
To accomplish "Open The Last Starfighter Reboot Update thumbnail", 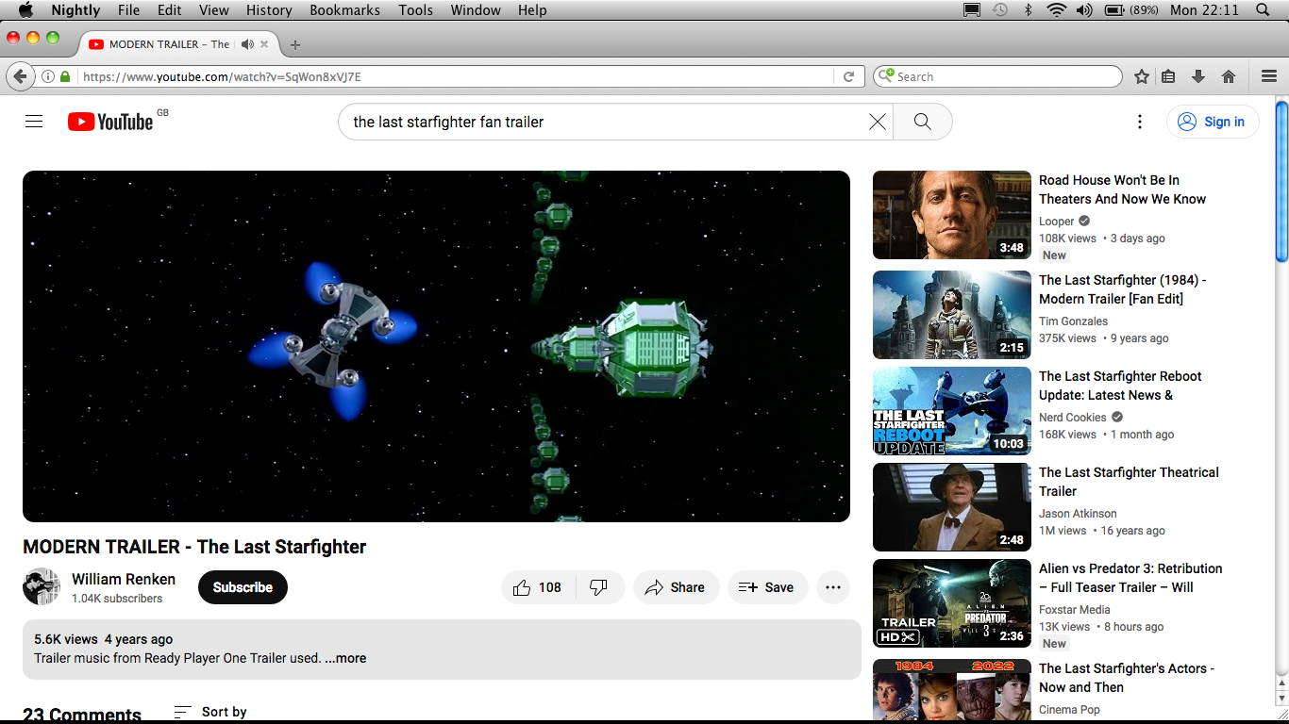I will point(952,411).
